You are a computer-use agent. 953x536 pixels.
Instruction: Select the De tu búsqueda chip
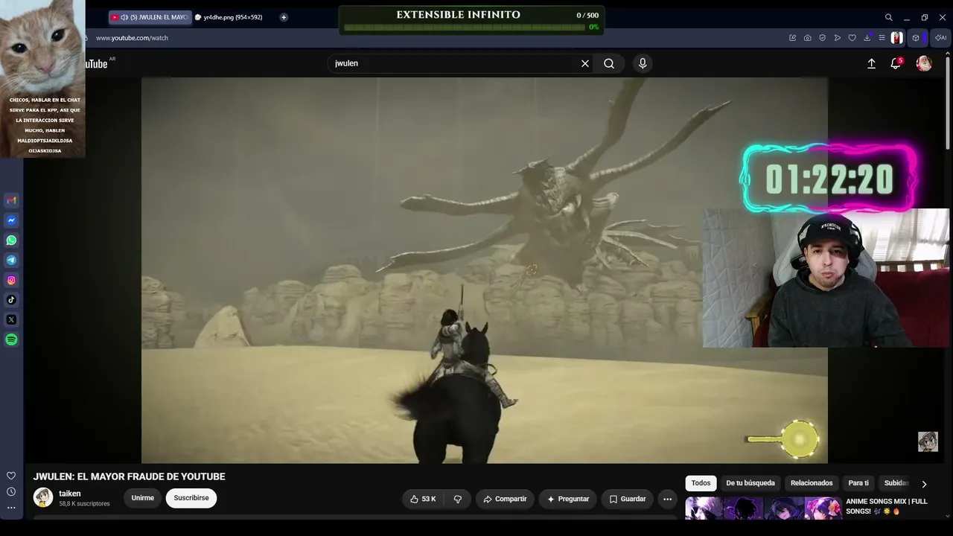pos(750,483)
